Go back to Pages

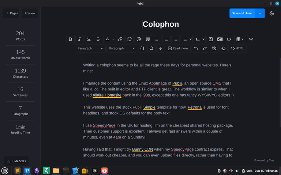click(x=11, y=13)
